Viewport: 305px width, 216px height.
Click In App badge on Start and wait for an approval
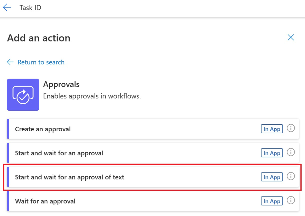click(272, 153)
